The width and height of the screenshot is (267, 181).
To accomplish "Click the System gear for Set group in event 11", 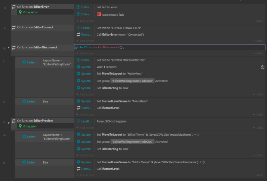I will tap(78, 80).
